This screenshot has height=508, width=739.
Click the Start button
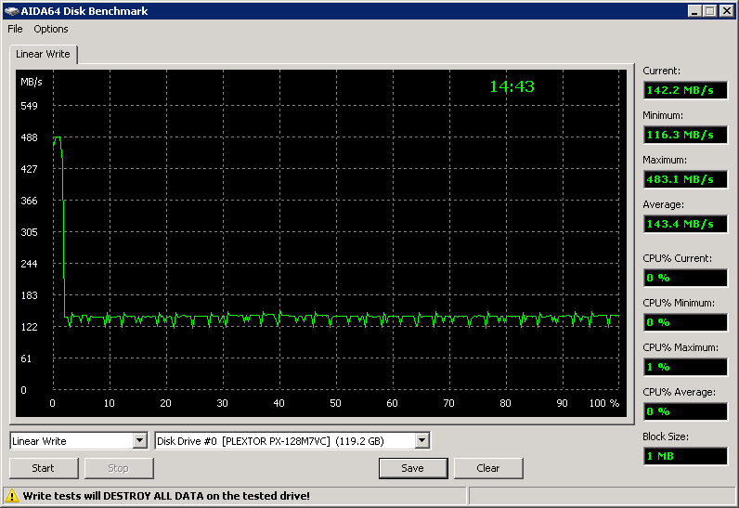pyautogui.click(x=44, y=468)
